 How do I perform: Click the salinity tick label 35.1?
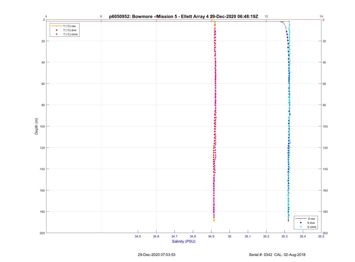pos(248,237)
